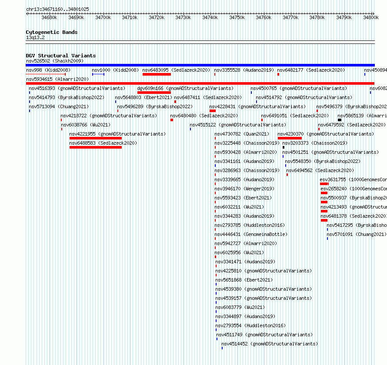The image size is (387, 365).
Task: Select nsv6479592 (Sedlazeck2020) label
Action: [352, 125]
